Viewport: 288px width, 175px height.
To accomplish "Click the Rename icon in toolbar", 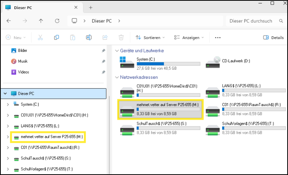I will [x=89, y=37].
